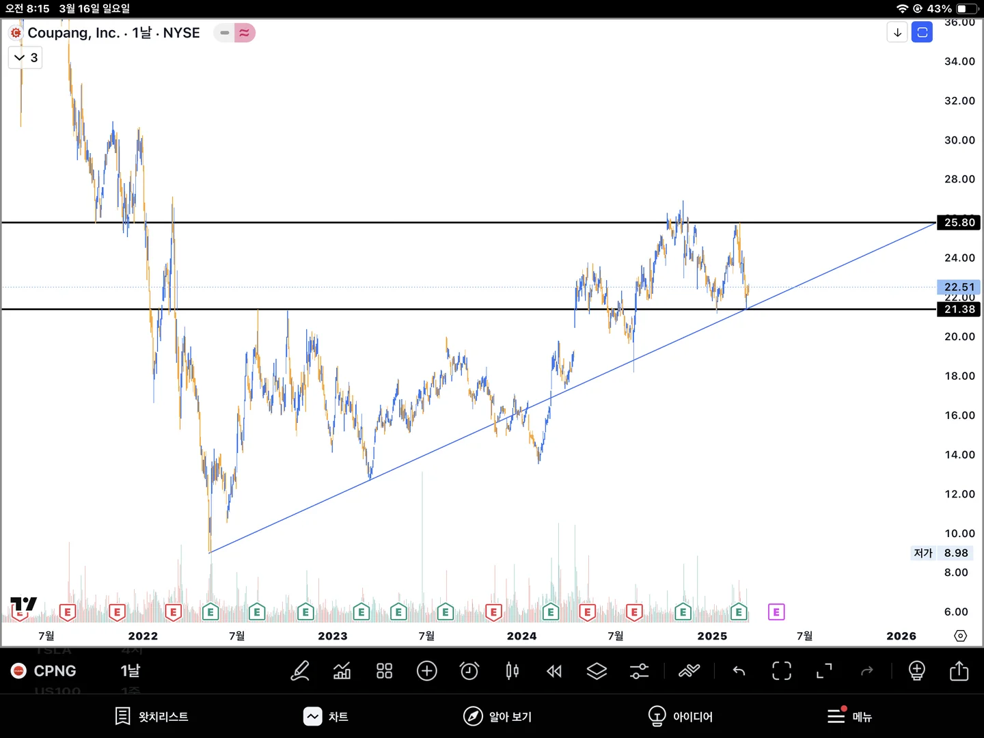Open the indicators chart icon
This screenshot has height=738, width=984.
tap(342, 671)
